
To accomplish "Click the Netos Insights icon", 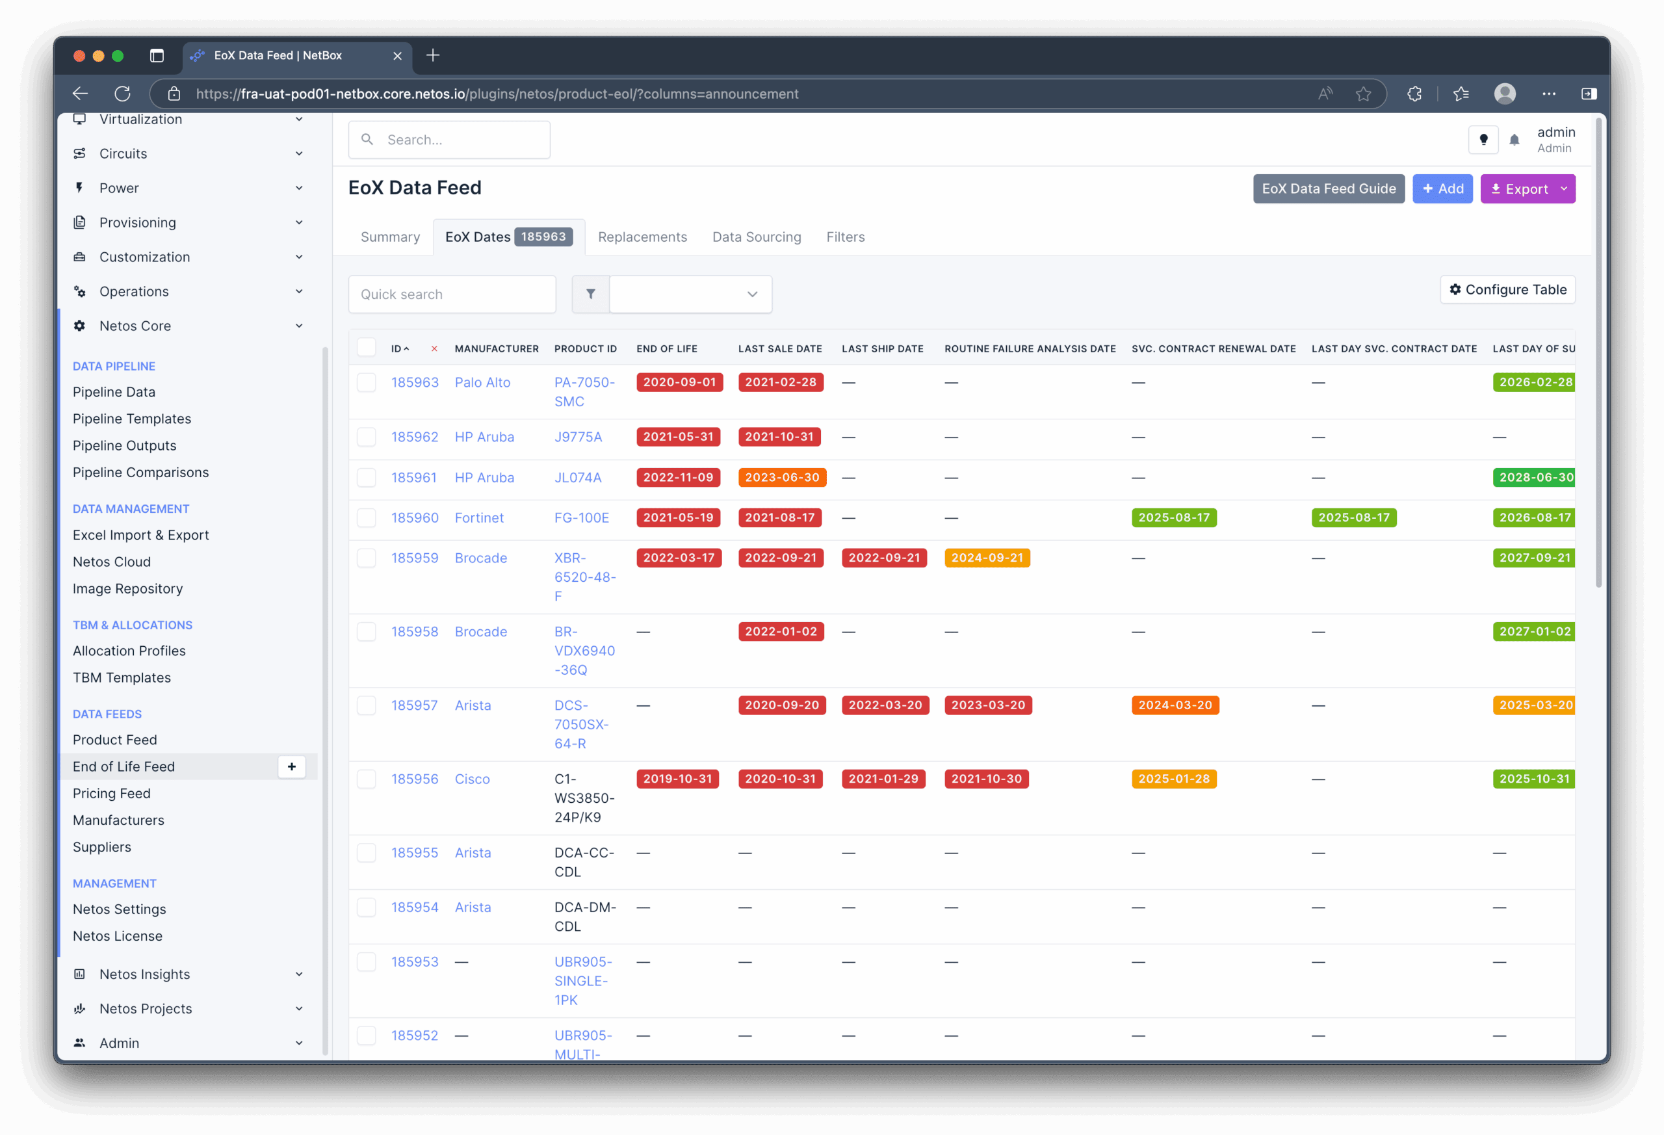I will pyautogui.click(x=79, y=974).
